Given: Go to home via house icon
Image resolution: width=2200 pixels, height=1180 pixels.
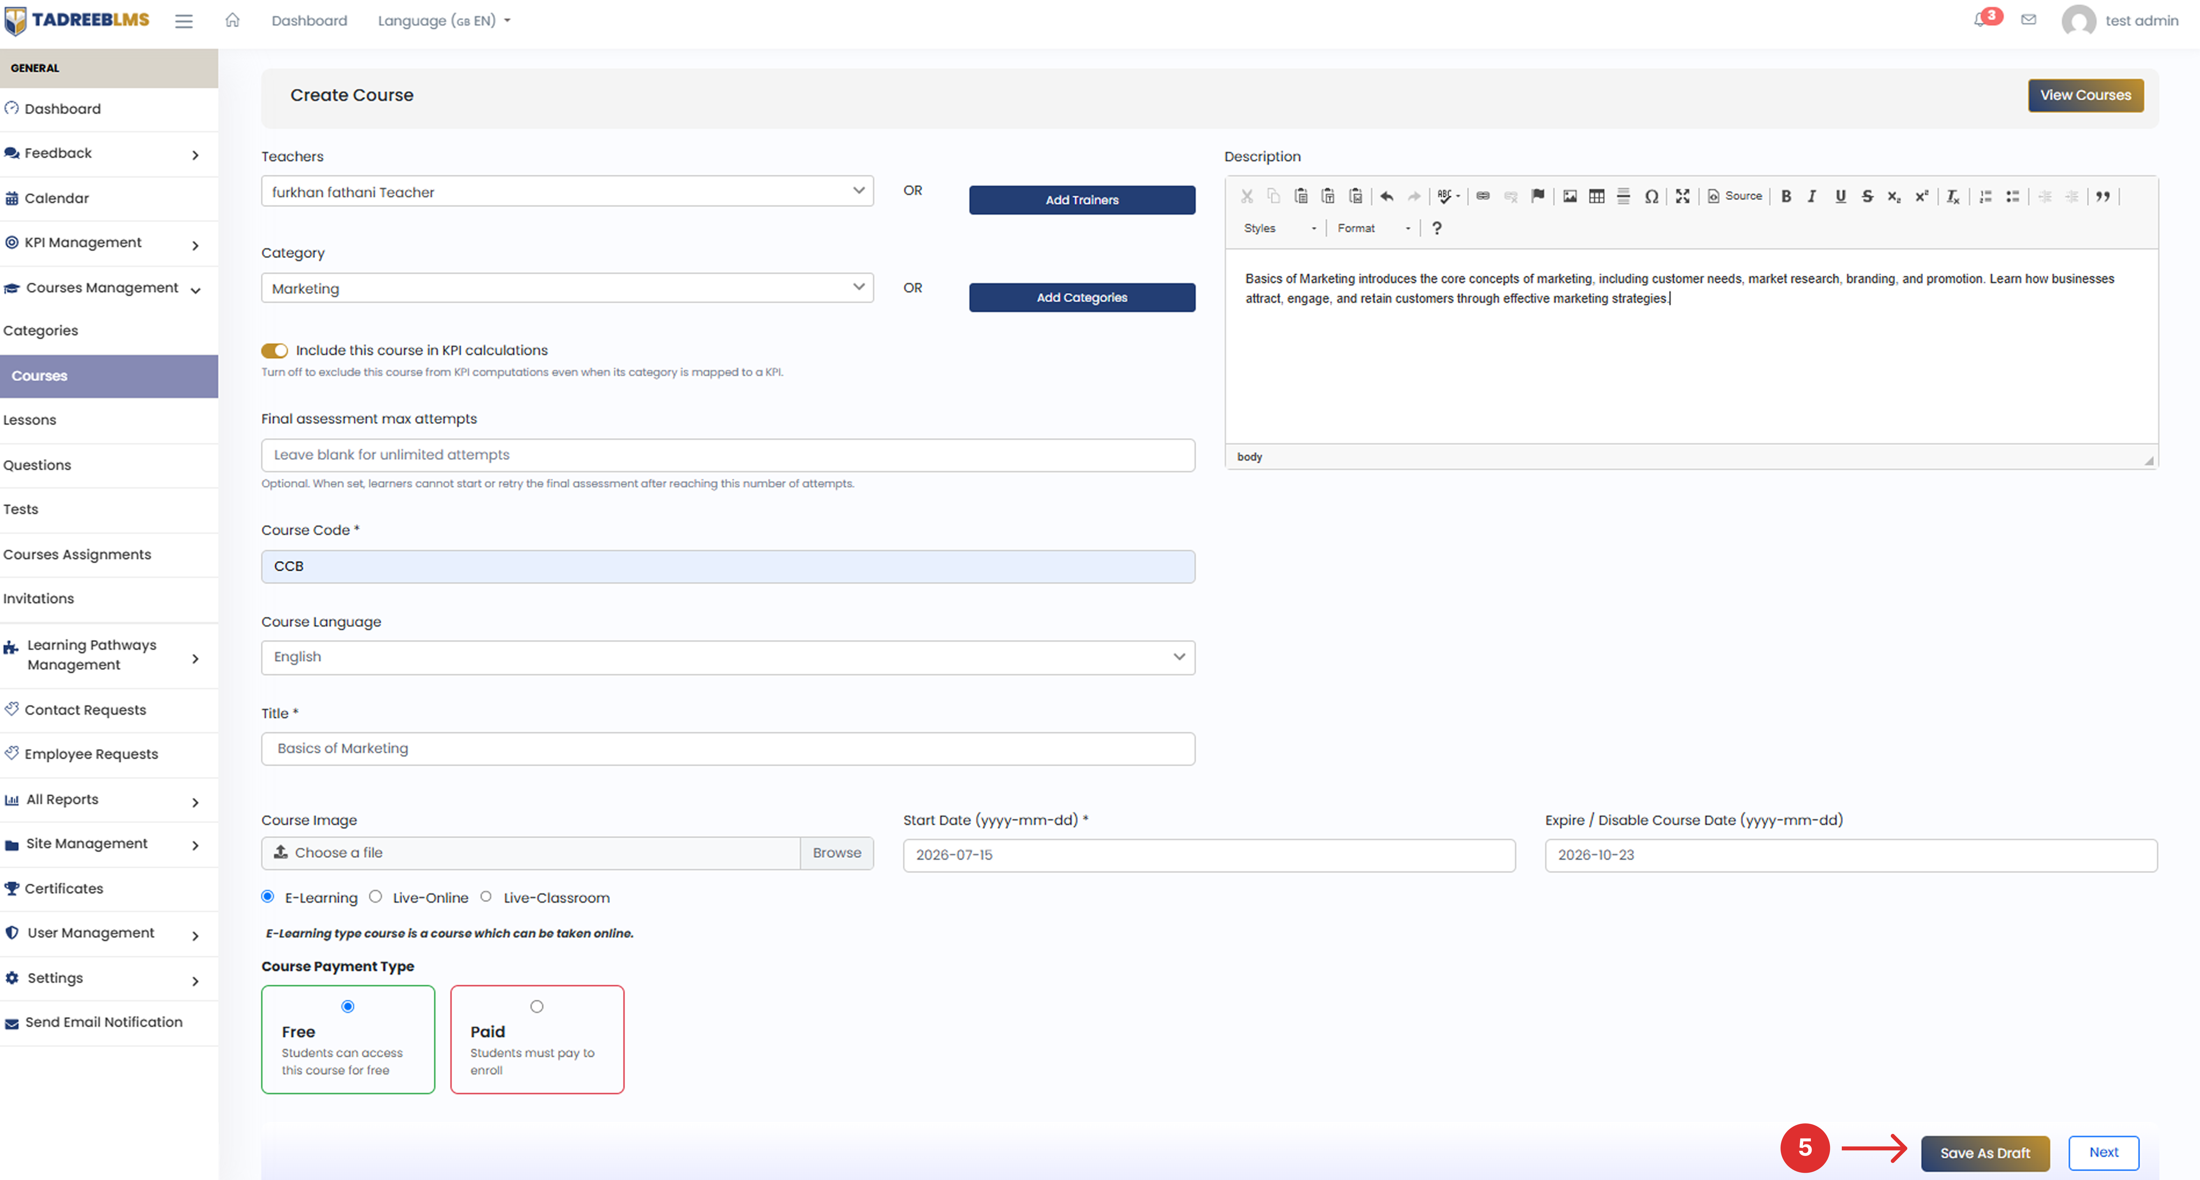Looking at the screenshot, I should tap(232, 20).
